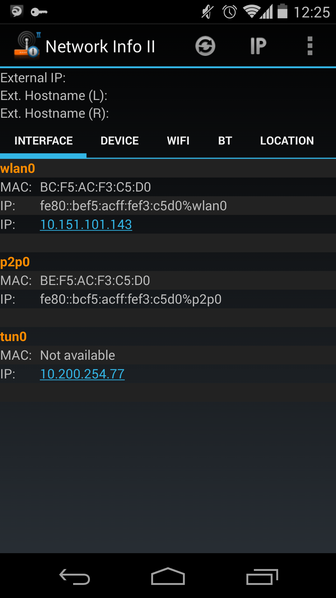Tap the 12:25 clock in the status bar
This screenshot has height=598, width=336.
[312, 12]
